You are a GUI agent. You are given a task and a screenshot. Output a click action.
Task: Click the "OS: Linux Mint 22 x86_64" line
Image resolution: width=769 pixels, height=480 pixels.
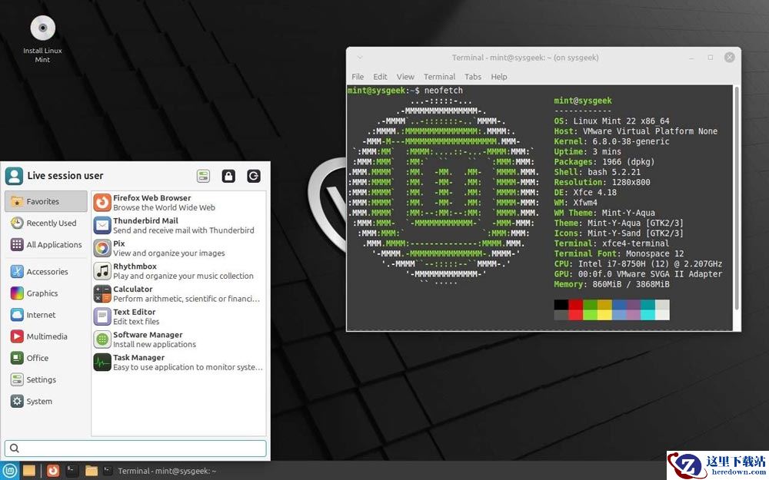coord(611,121)
